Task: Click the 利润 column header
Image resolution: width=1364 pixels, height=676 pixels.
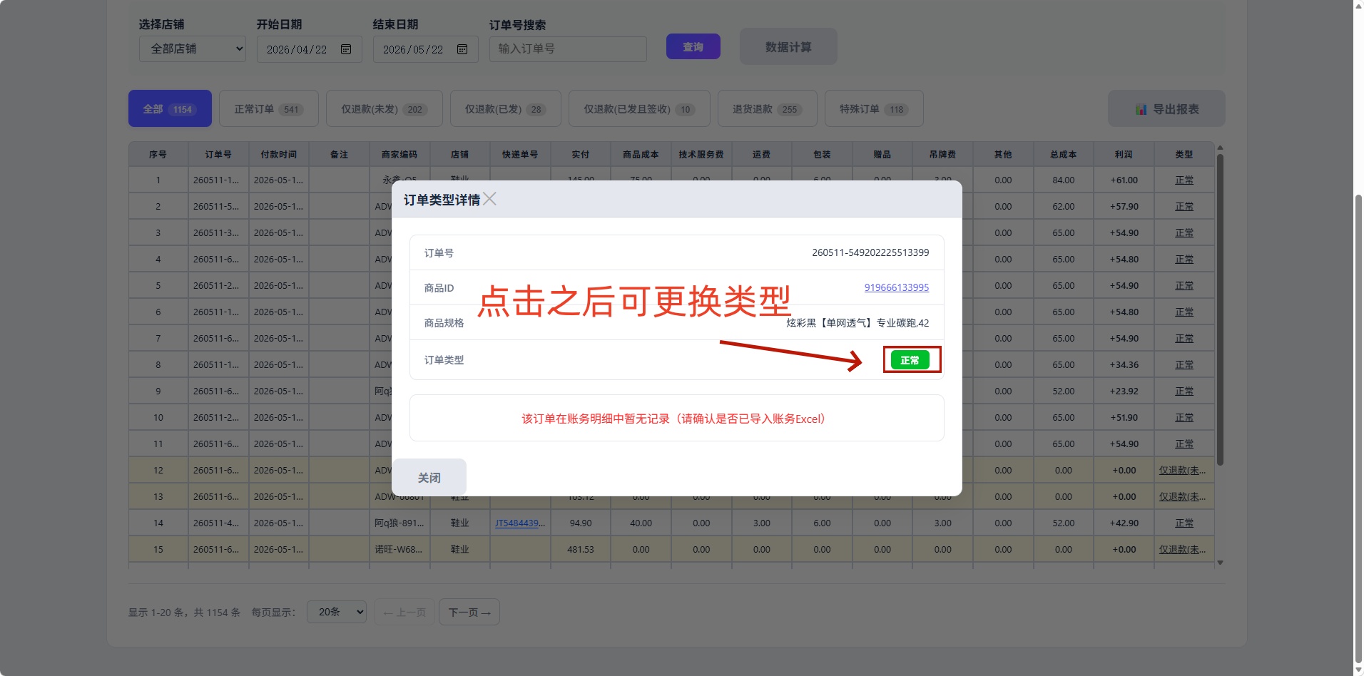Action: (1124, 154)
